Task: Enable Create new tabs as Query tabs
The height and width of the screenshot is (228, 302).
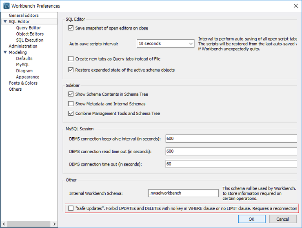Action: coord(71,59)
